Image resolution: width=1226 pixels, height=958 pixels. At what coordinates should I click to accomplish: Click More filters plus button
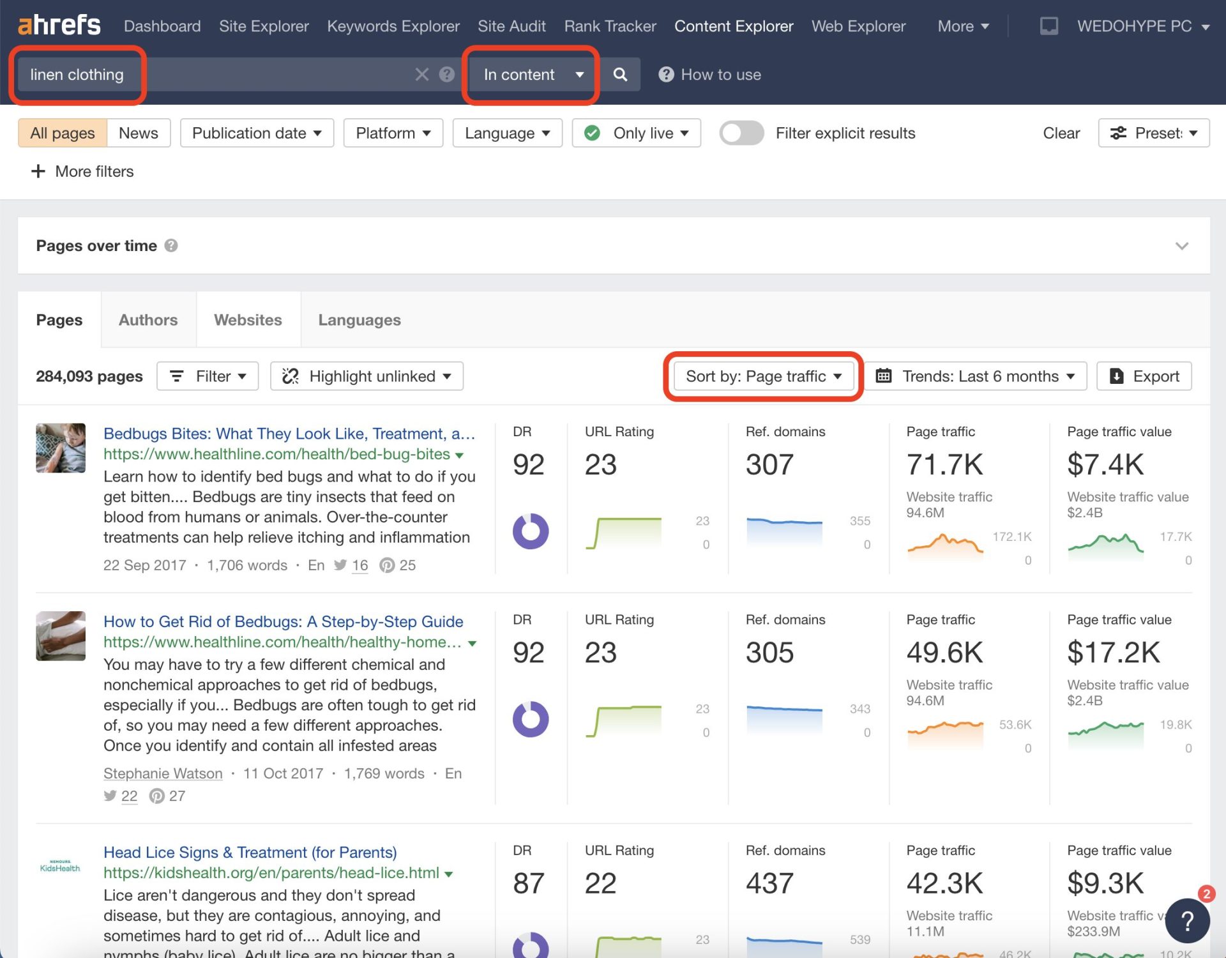pyautogui.click(x=82, y=171)
